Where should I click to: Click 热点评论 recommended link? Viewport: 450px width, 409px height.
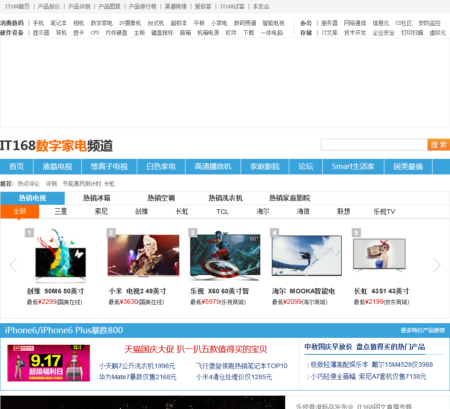[28, 184]
